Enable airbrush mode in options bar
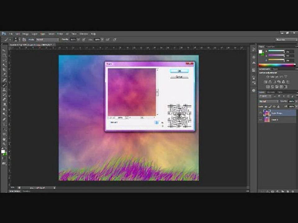The width and height of the screenshot is (298, 223). click(108, 39)
